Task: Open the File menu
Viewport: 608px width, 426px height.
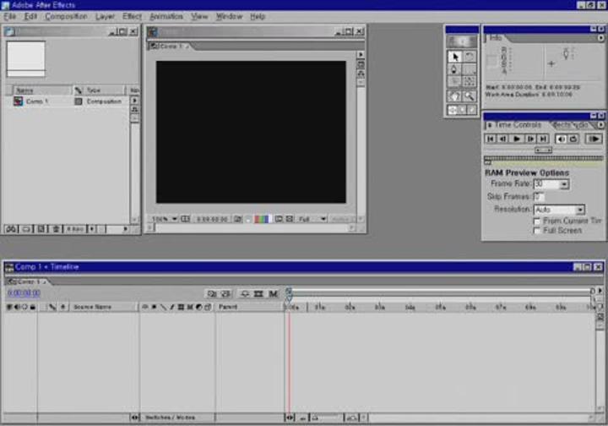Action: click(9, 16)
